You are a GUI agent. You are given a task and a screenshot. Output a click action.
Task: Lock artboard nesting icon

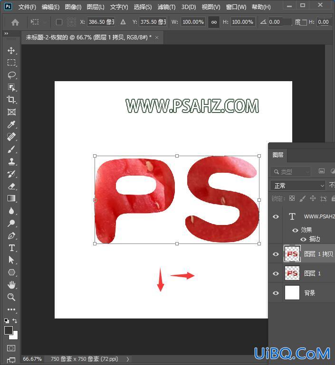(x=323, y=198)
